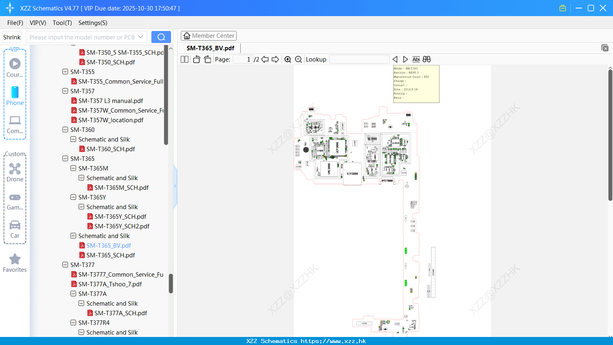Find next lookup result

tap(405, 59)
